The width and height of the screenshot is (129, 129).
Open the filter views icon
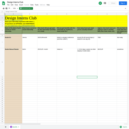(x=9, y=8)
